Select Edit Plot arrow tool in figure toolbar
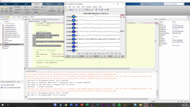The image size is (190, 107). coord(76,10)
